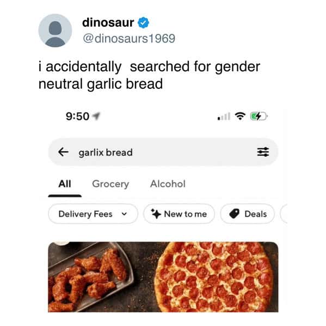Click the Delivery Fees chevron arrow
The width and height of the screenshot is (326, 326).
coord(124,214)
